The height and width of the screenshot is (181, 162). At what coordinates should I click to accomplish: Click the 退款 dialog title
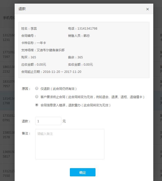[22, 9]
